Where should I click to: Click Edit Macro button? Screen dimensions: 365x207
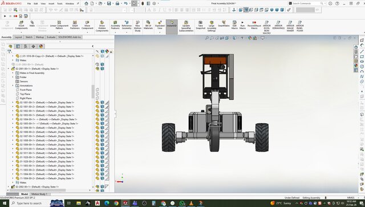pos(234,25)
